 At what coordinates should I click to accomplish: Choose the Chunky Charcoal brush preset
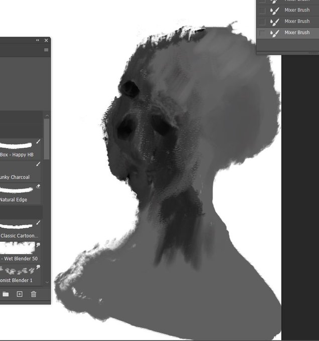click(20, 172)
